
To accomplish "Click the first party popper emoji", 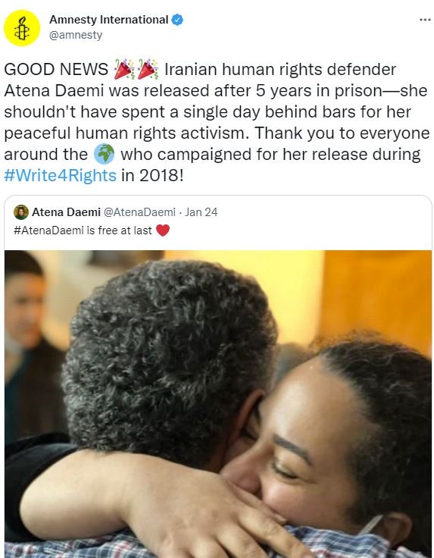I will pos(124,69).
